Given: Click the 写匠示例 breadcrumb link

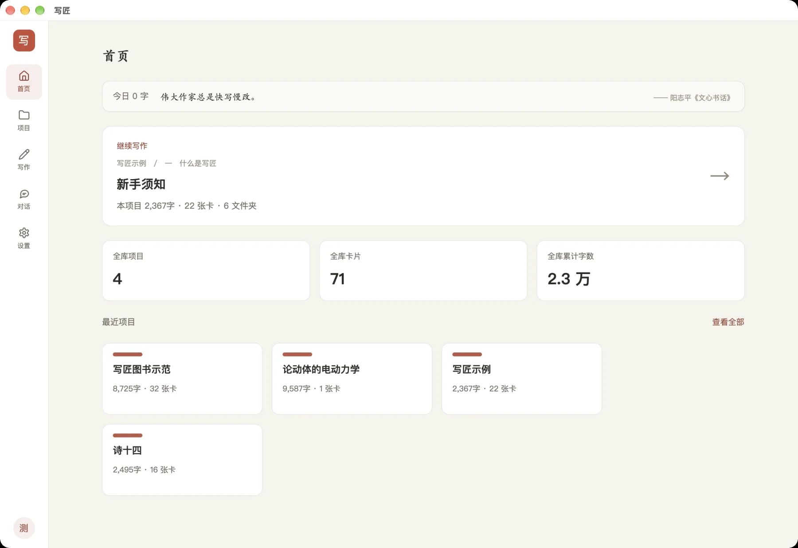Looking at the screenshot, I should click(131, 163).
